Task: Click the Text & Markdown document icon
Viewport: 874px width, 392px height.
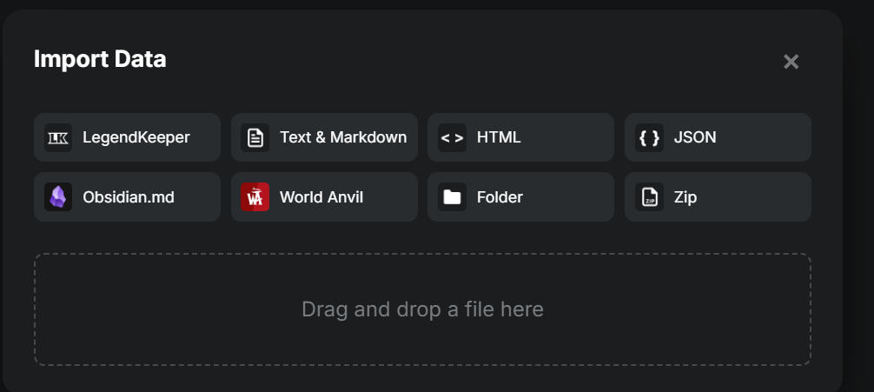Action: (x=255, y=137)
